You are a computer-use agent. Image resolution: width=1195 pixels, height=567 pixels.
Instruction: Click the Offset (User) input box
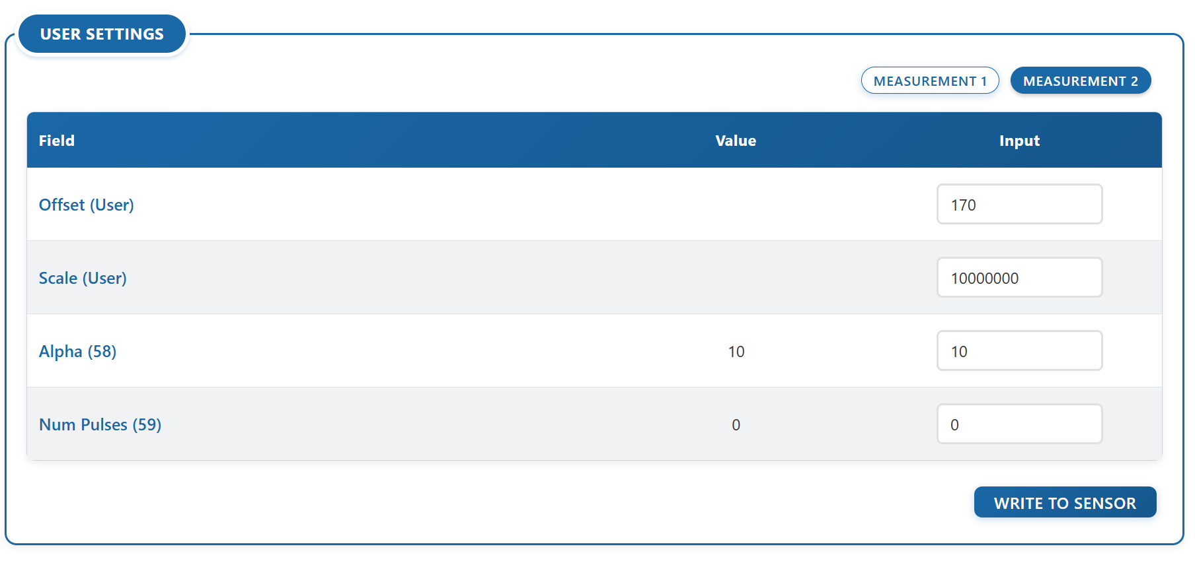pos(1019,205)
